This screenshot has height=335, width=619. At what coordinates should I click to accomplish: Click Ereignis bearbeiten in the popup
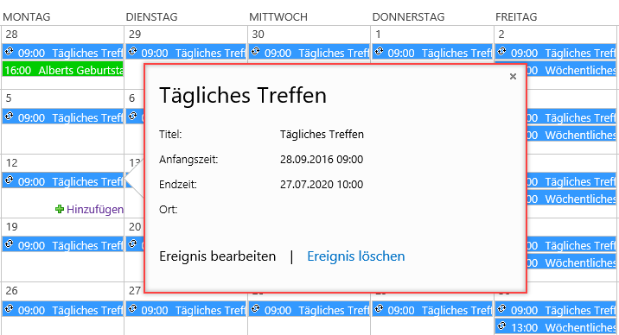[x=218, y=256]
